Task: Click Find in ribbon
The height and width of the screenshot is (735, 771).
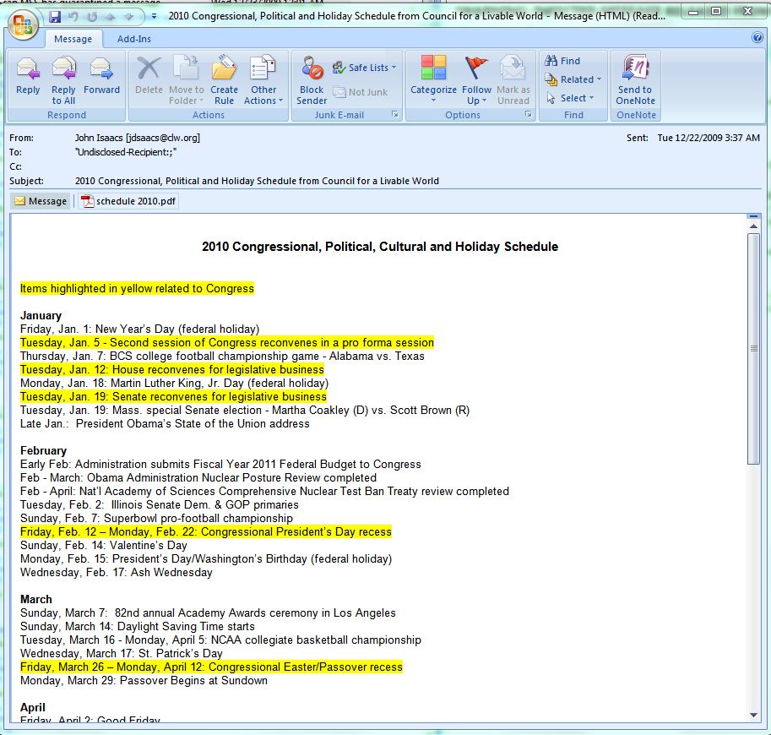Action: [562, 61]
